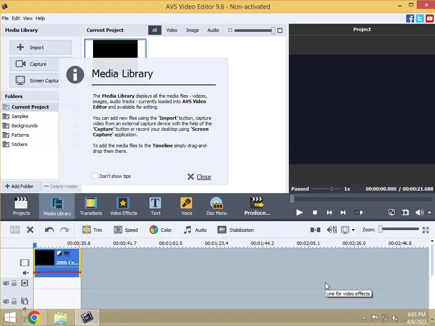Open the Help menu
Screen dimensions: 435x326
[x=40, y=18]
